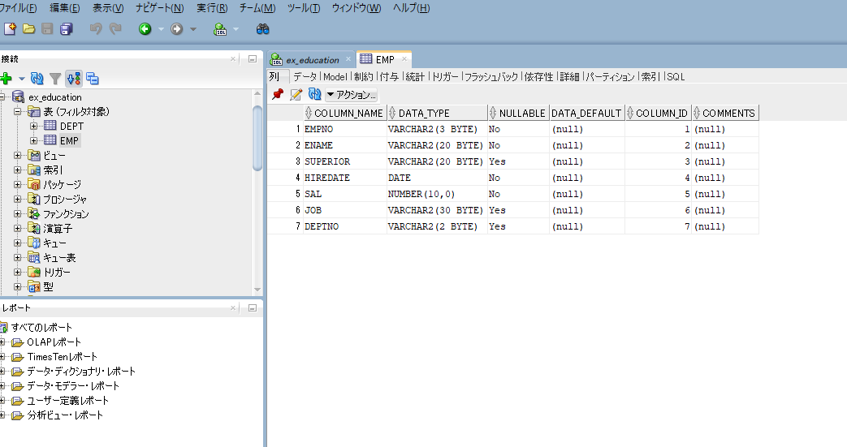The height and width of the screenshot is (447, 847).
Task: Click the Edit table pencil icon
Action: coord(296,95)
